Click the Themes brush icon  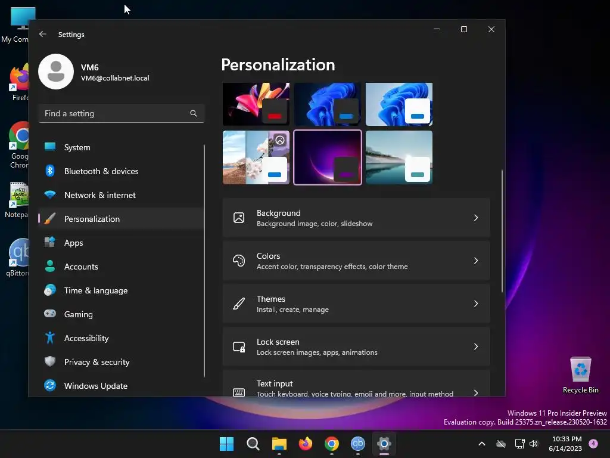[239, 304]
